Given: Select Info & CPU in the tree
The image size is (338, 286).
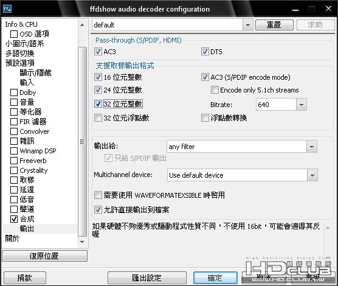Looking at the screenshot, I should (x=21, y=24).
